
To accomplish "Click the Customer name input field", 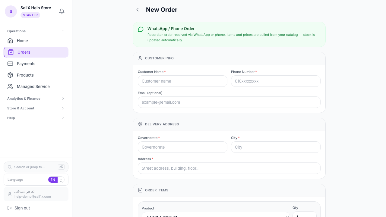I will point(182,81).
